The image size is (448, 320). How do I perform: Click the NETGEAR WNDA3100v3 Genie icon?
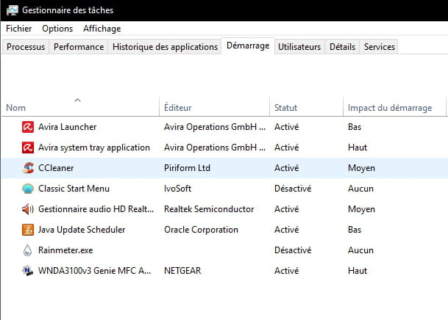click(28, 271)
